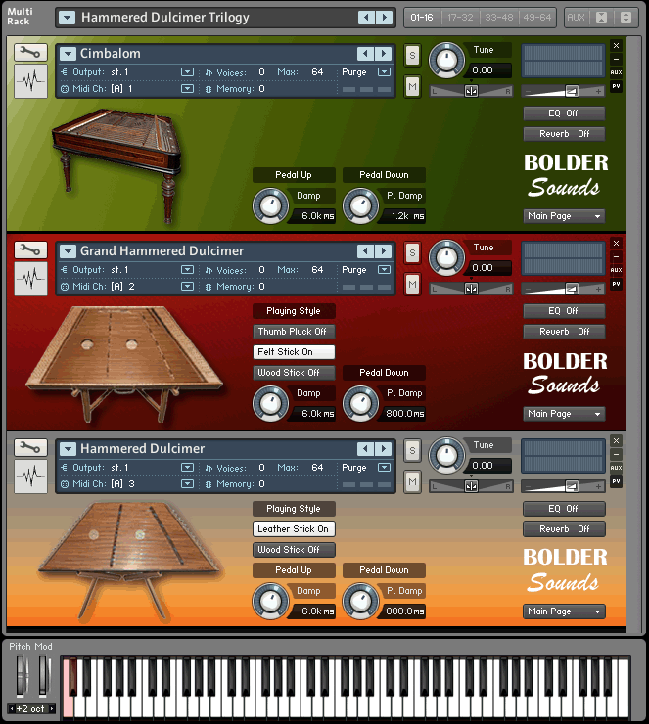Screen dimensions: 649x724
Task: Solo the Cimbalom instrument
Action: [x=412, y=55]
